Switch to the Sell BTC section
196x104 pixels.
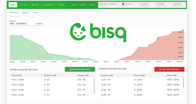(36, 5)
